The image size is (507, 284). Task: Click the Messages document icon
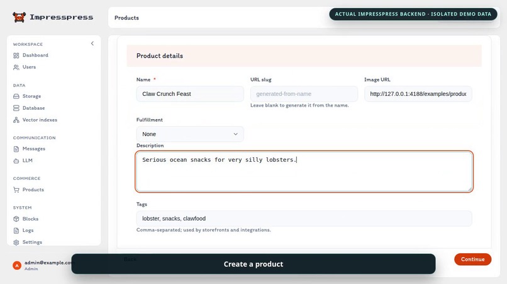pyautogui.click(x=16, y=149)
